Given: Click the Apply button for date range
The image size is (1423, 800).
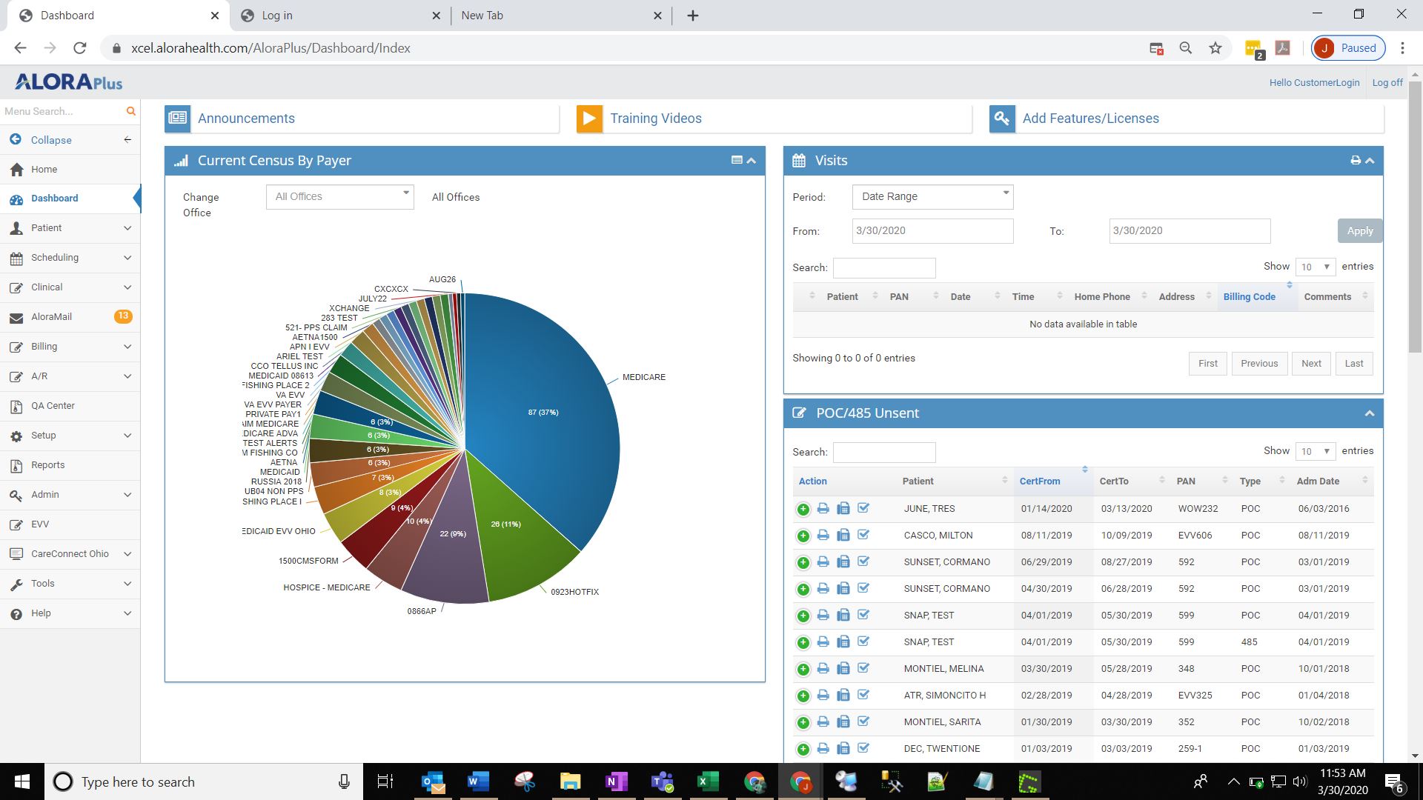Looking at the screenshot, I should click(x=1359, y=230).
